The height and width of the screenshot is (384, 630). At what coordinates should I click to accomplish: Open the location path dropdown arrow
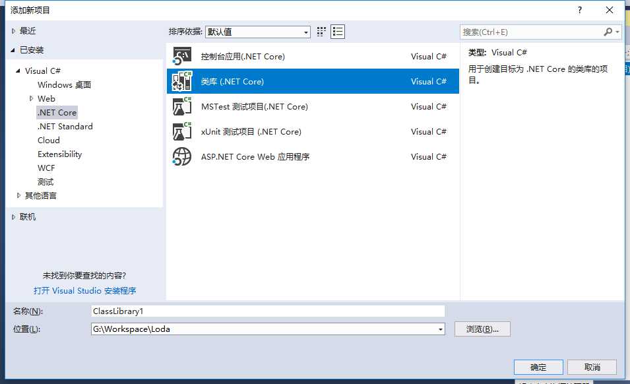click(441, 329)
